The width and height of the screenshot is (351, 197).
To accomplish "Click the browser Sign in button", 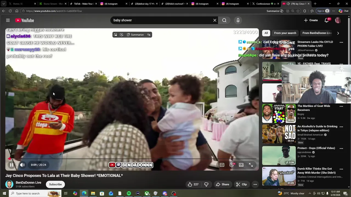I will pyautogui.click(x=323, y=11).
